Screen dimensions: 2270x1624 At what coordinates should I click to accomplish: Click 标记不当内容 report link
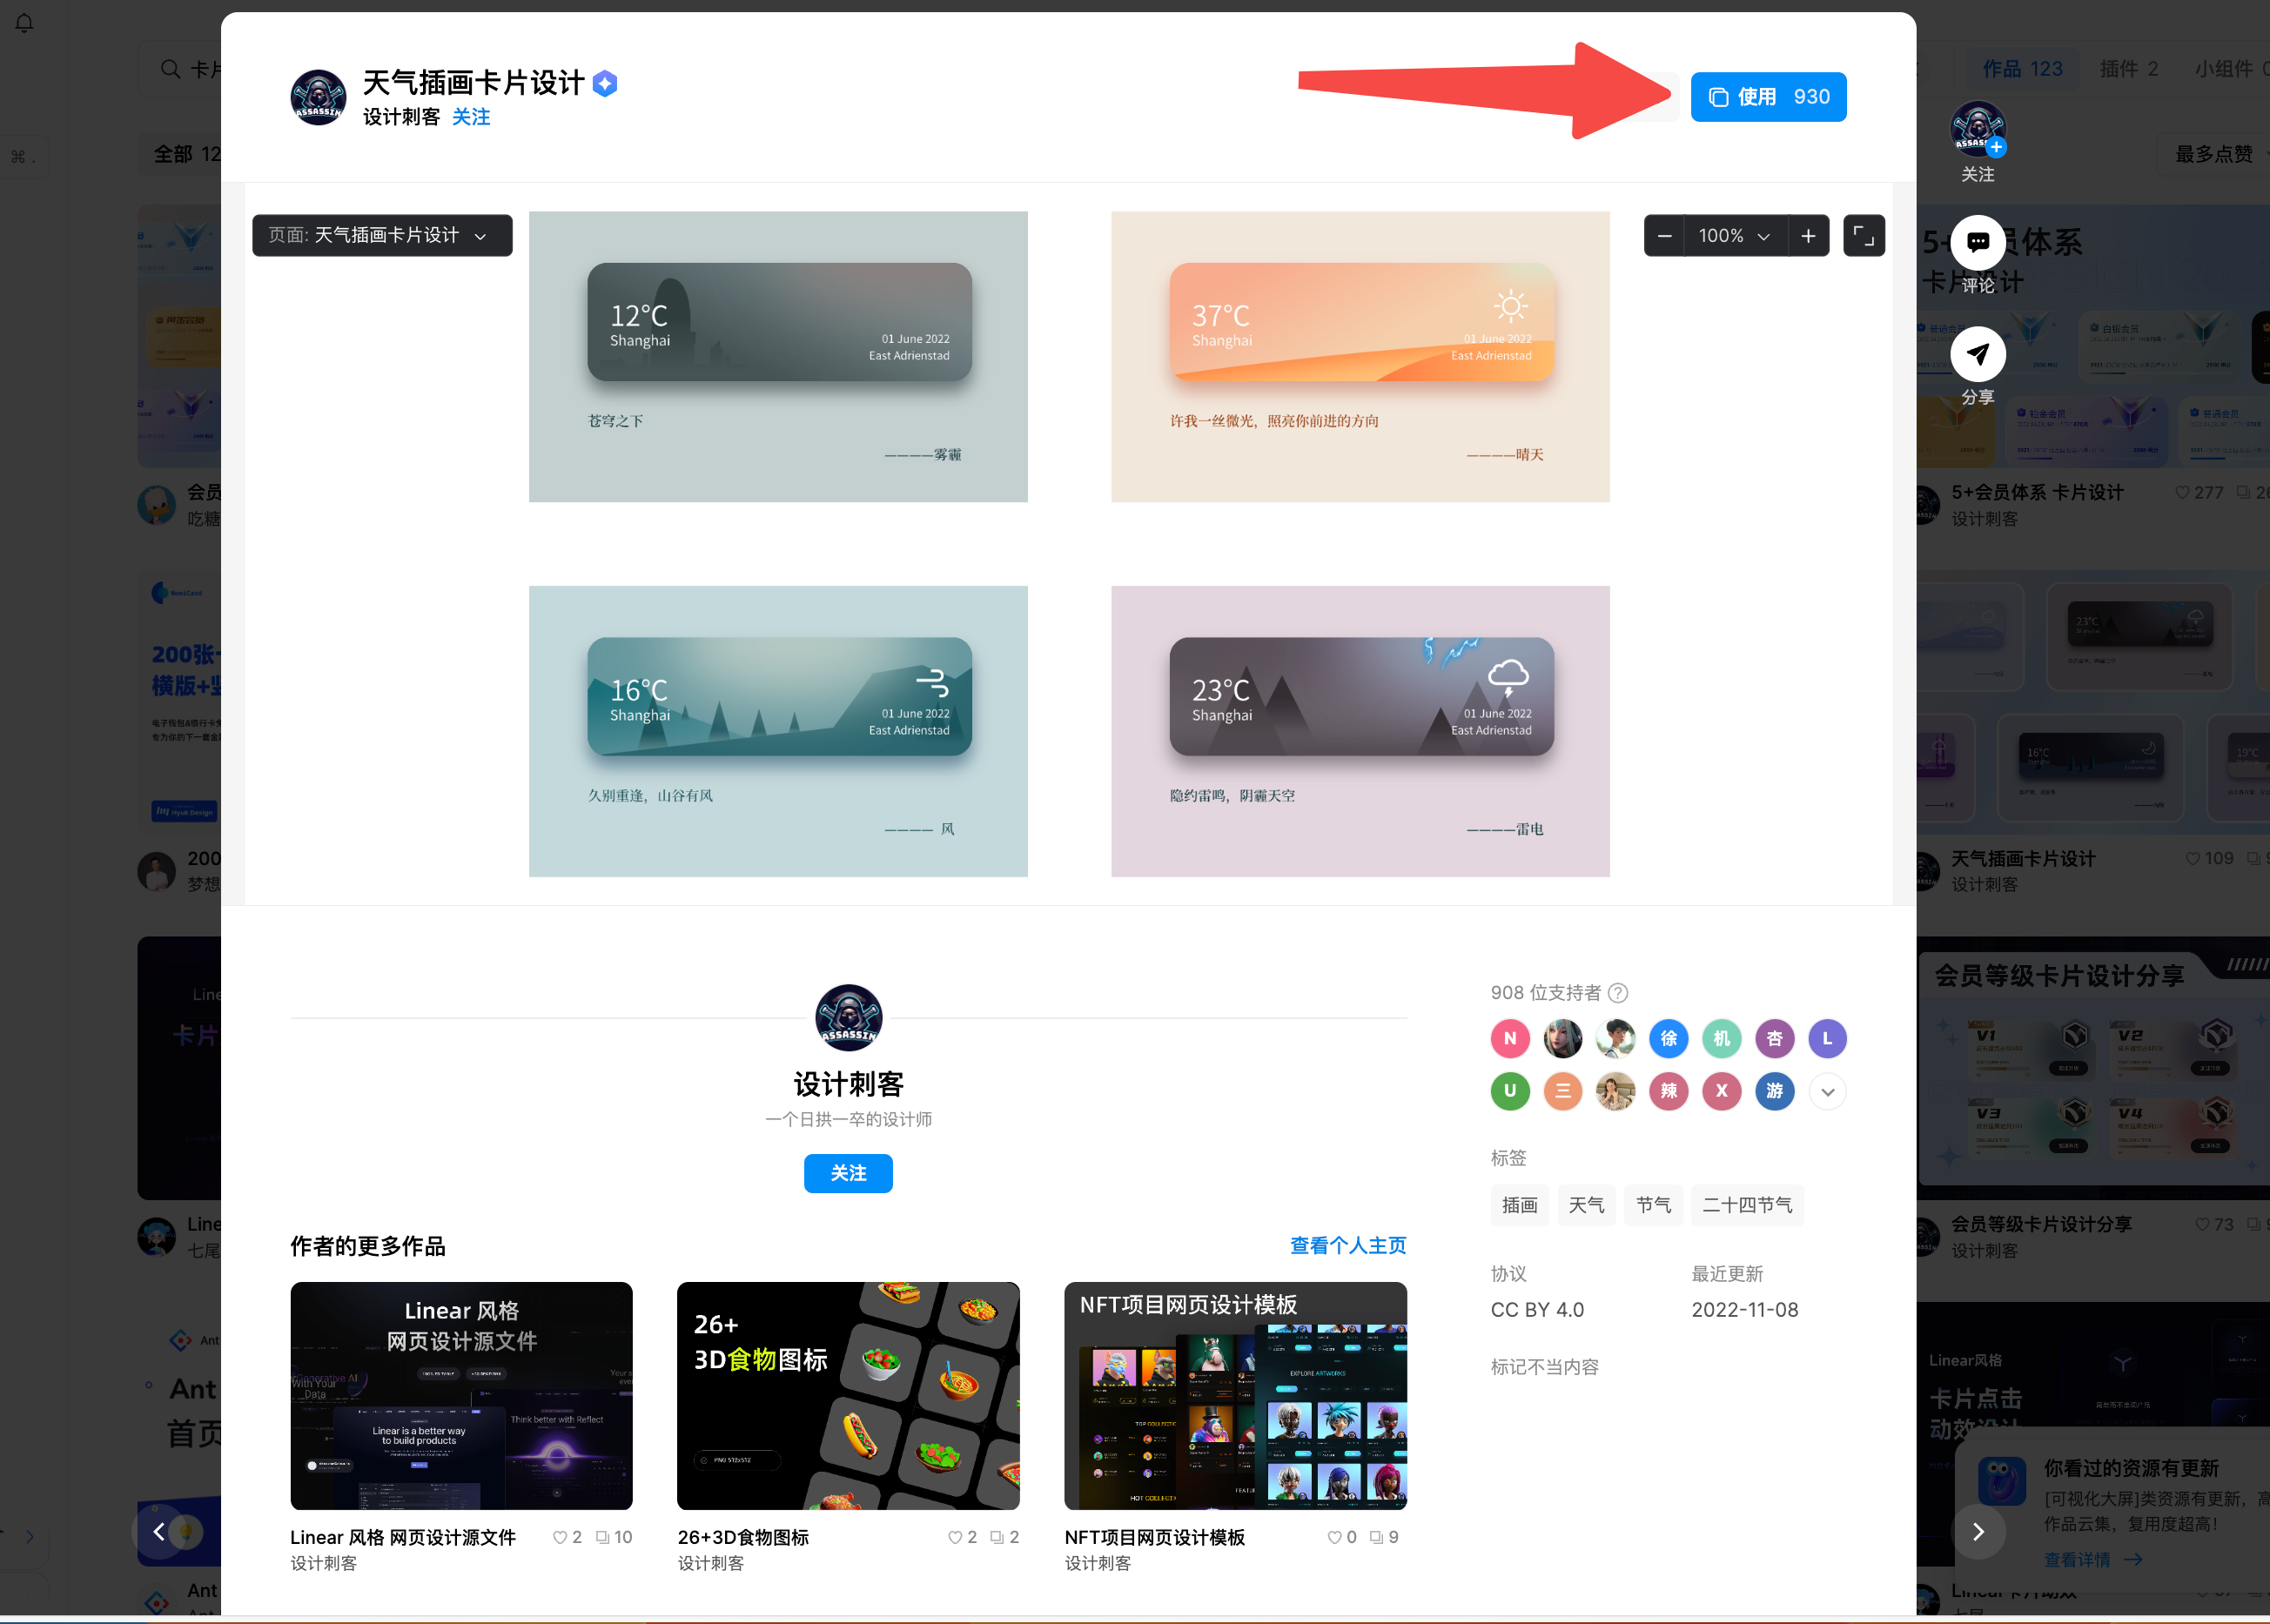(1544, 1367)
